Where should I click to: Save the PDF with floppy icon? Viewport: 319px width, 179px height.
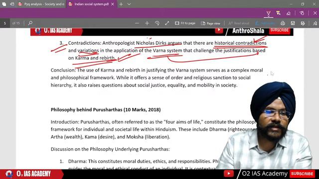pos(293,23)
